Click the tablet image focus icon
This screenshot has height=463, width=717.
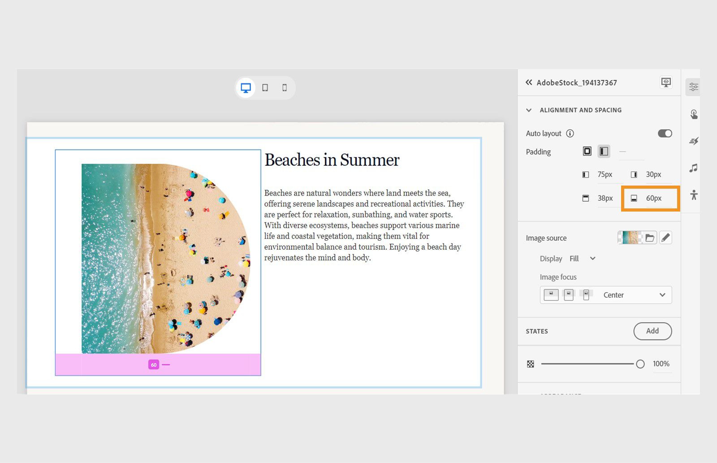(x=569, y=294)
